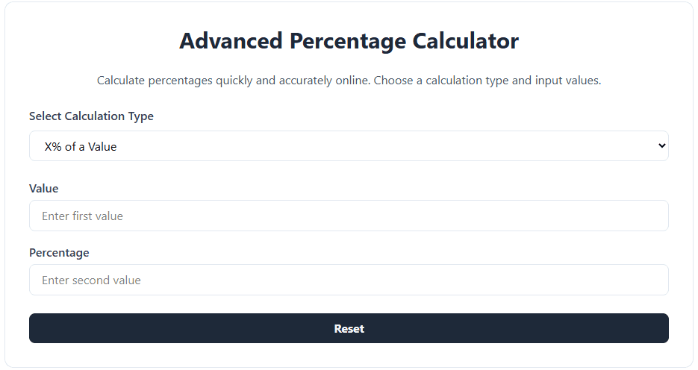Focus the Value input field
This screenshot has width=698, height=370.
pyautogui.click(x=349, y=216)
